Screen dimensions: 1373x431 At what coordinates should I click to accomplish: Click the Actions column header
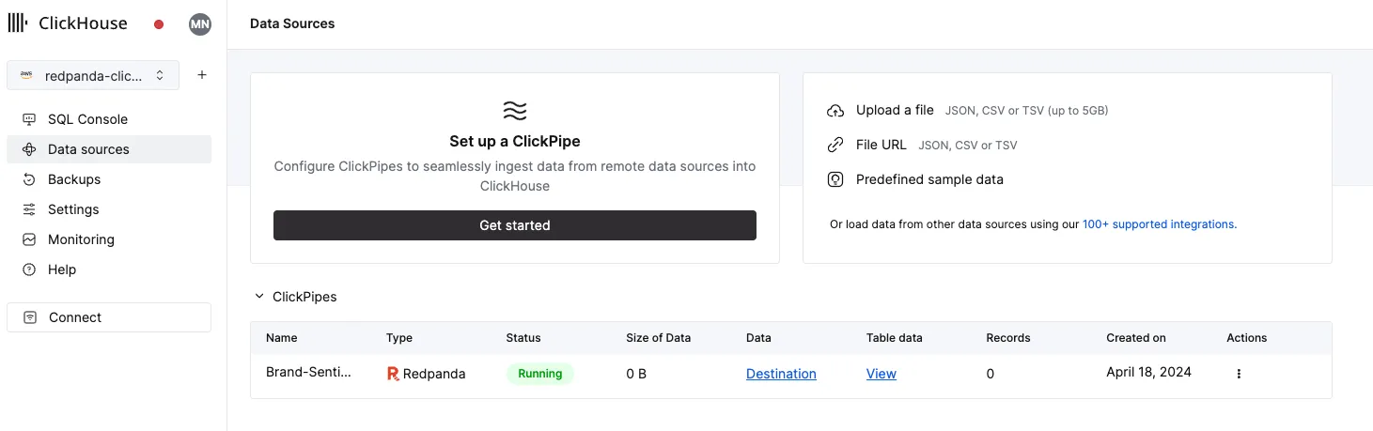(x=1247, y=338)
